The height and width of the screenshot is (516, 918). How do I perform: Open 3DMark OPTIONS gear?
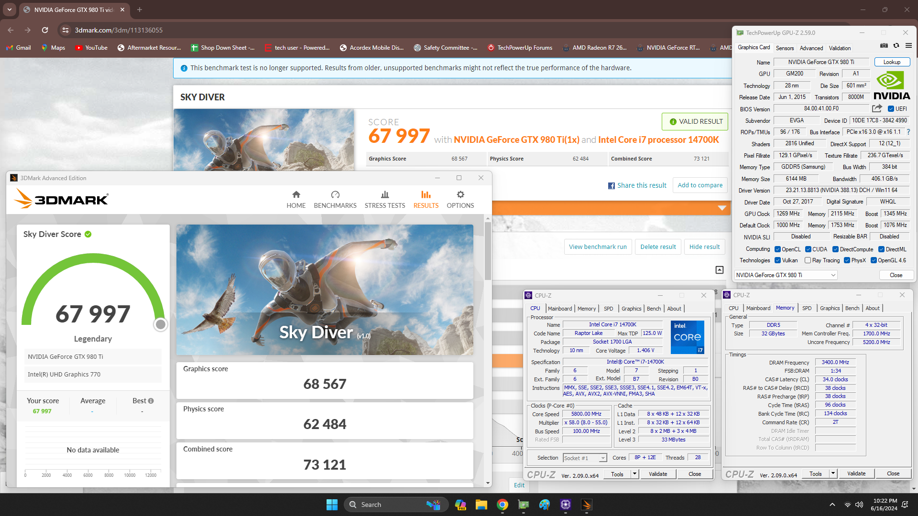[x=460, y=200]
